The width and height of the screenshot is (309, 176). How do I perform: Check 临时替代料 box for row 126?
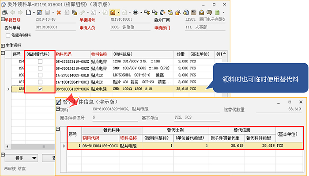(40, 75)
